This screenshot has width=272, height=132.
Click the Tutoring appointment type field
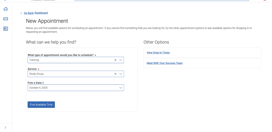(69, 60)
